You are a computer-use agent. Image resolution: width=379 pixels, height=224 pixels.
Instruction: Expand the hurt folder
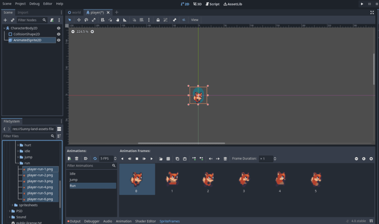(18, 145)
